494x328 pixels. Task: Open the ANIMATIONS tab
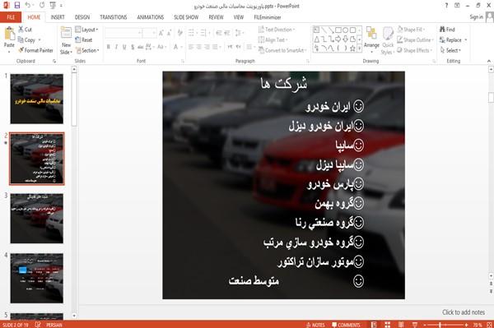151,17
